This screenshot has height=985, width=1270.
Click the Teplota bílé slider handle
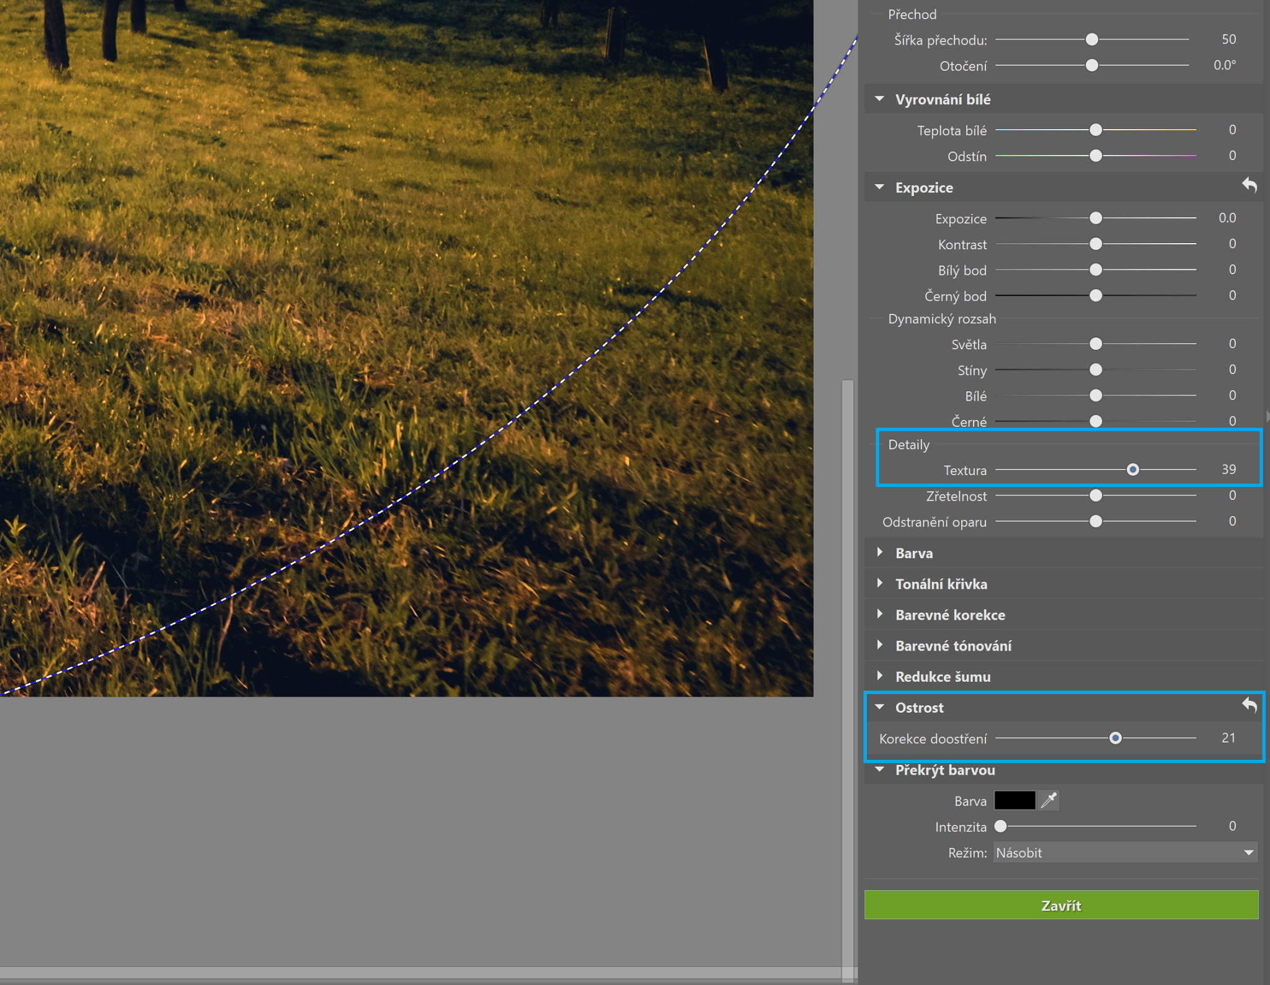coord(1096,130)
